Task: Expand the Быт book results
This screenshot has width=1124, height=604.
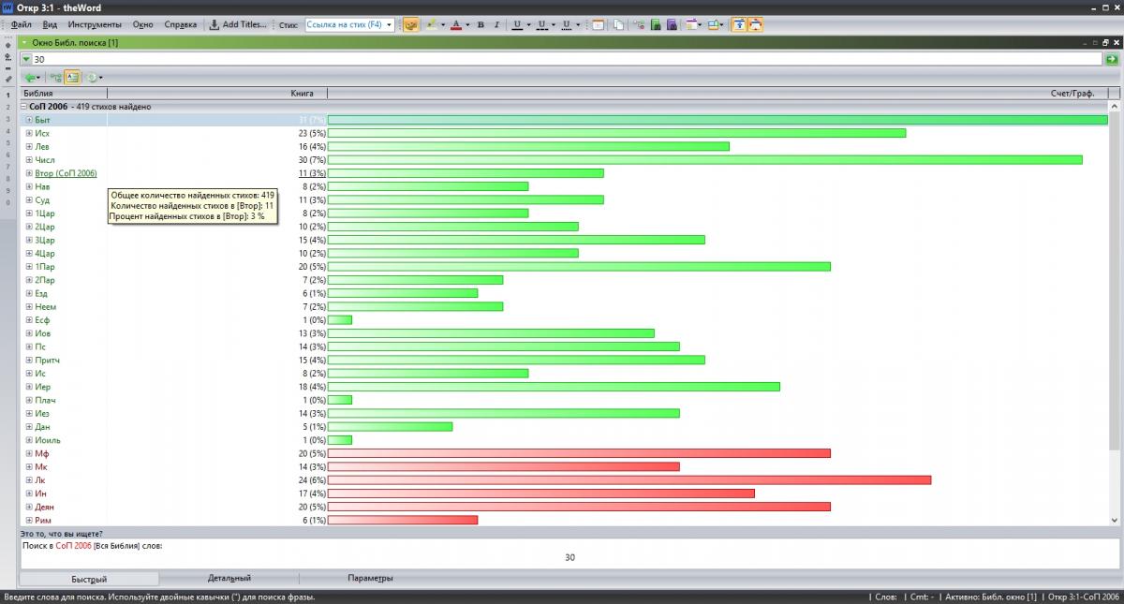Action: tap(29, 120)
